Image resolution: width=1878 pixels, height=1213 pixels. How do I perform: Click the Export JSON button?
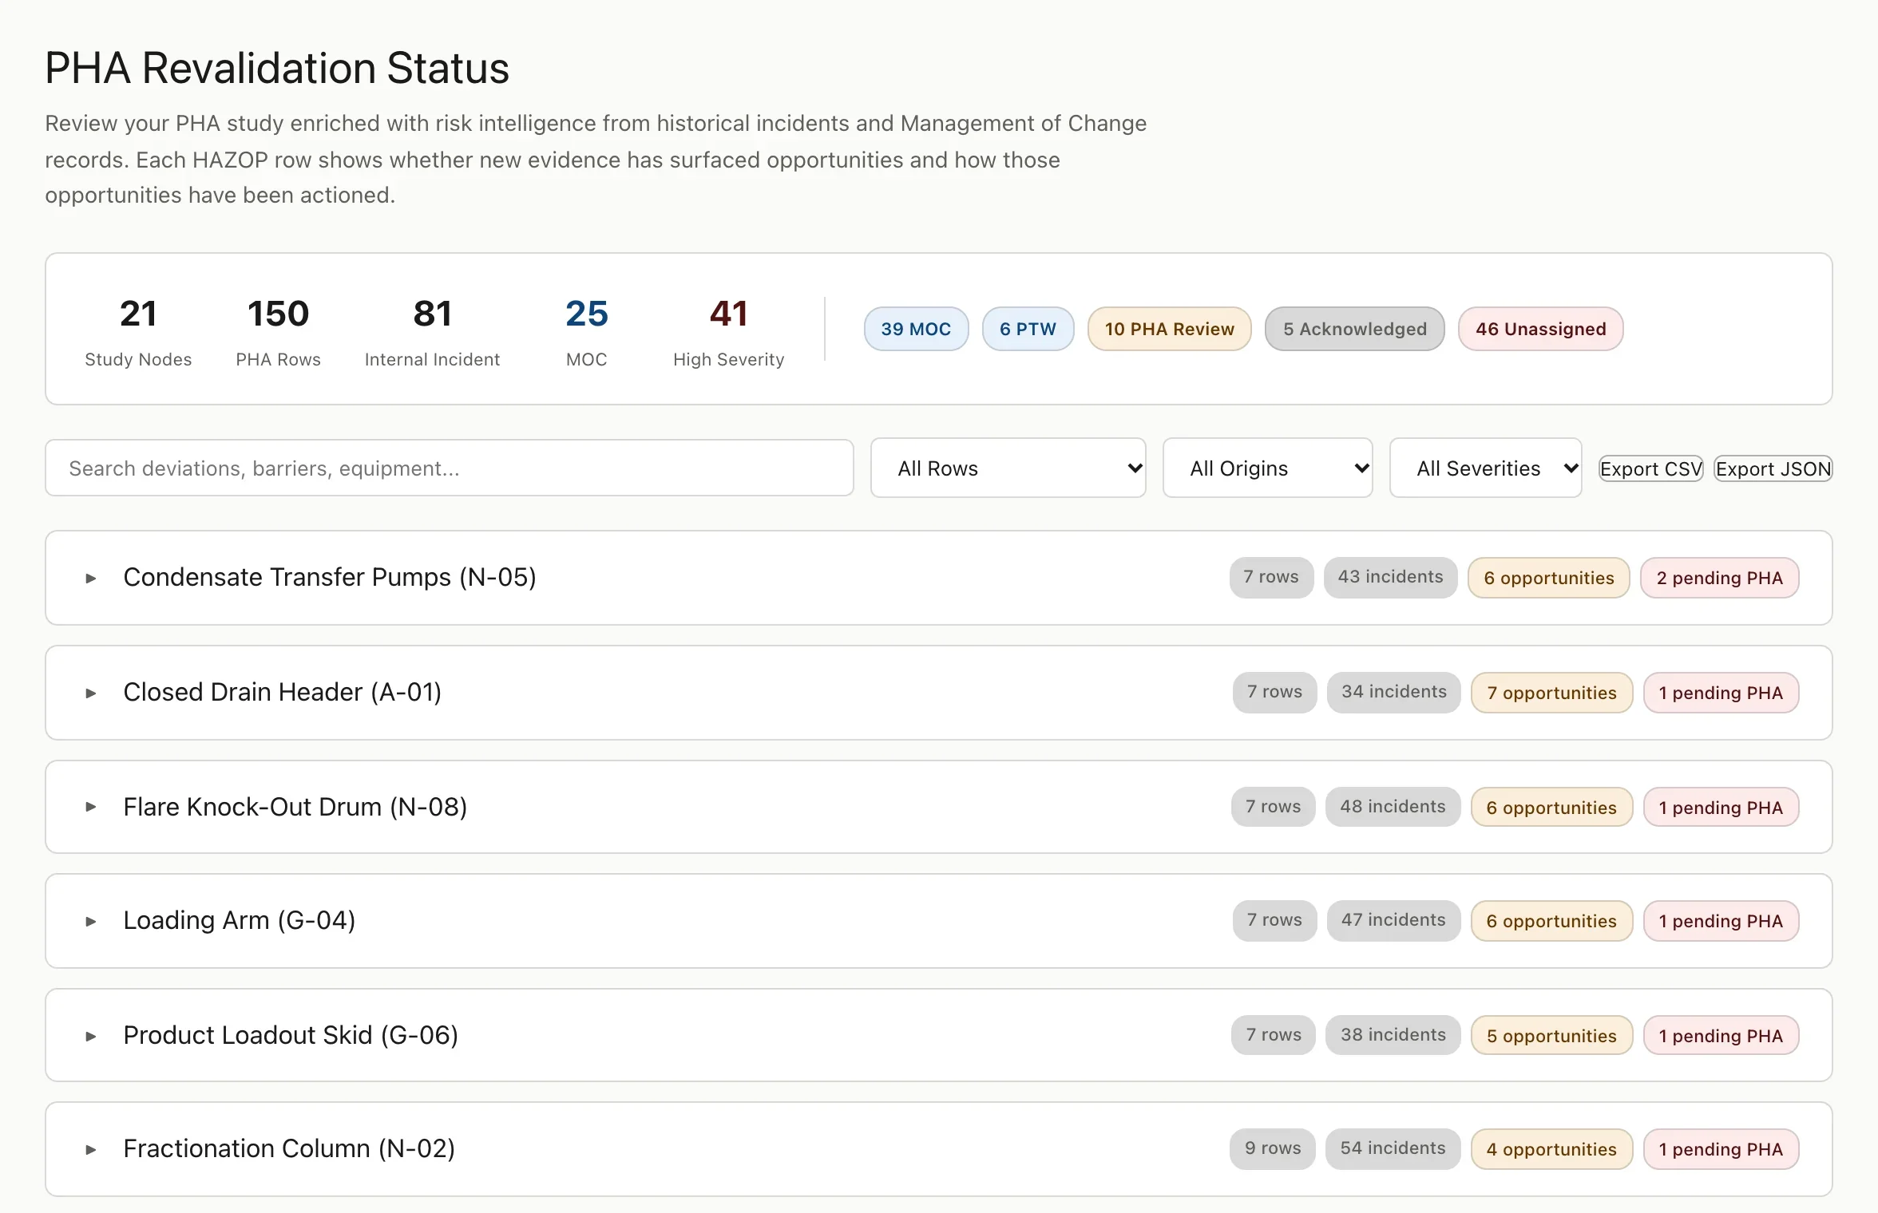[1773, 468]
